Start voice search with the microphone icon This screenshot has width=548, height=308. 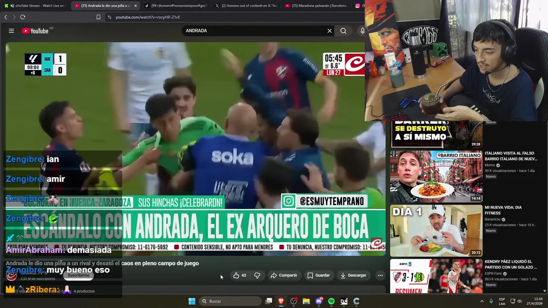pos(362,31)
